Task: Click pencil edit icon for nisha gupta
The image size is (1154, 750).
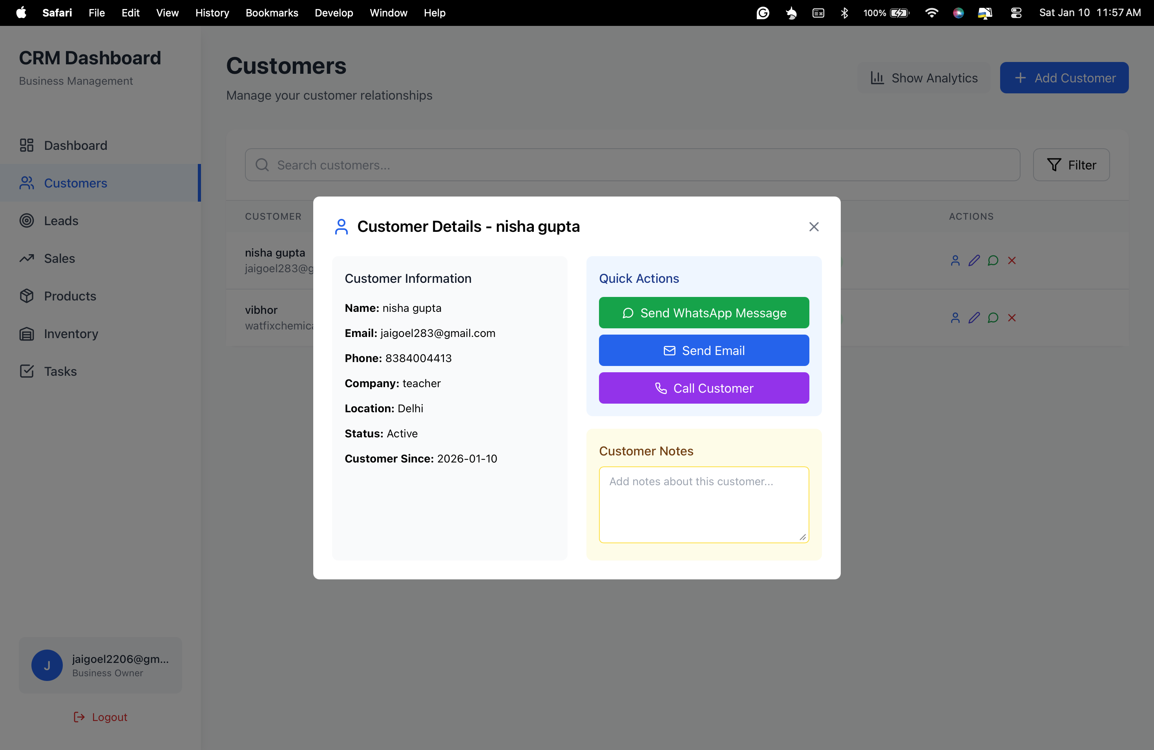Action: (x=973, y=261)
